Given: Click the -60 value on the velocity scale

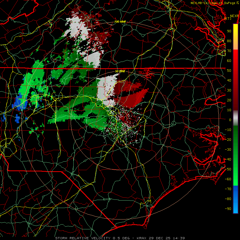Looking at the screenshot, I should point(228,179).
